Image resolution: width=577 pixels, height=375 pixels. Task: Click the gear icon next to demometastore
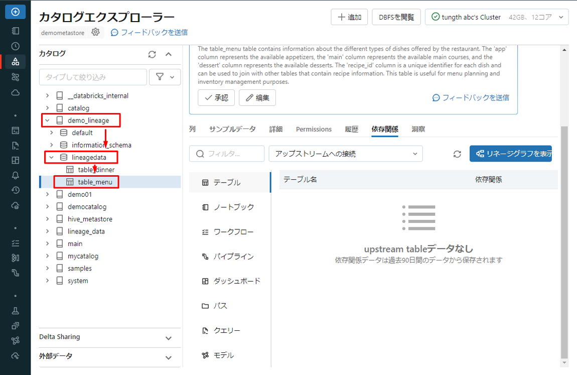[95, 32]
